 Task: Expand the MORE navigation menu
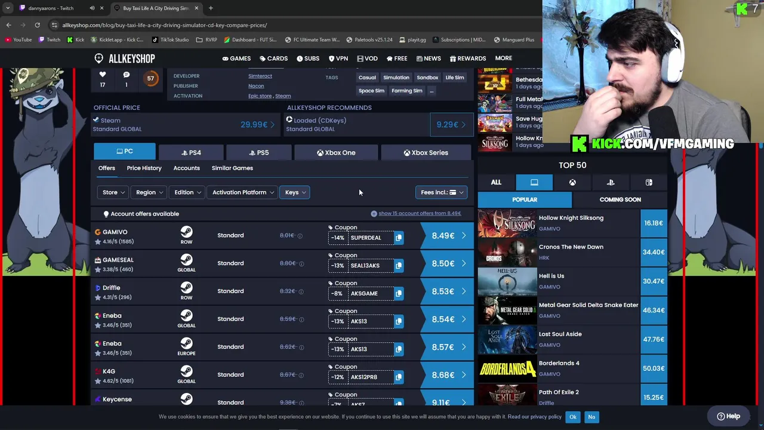click(503, 59)
